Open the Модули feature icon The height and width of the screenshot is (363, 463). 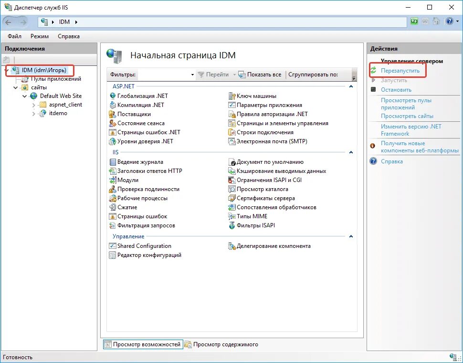click(x=113, y=180)
